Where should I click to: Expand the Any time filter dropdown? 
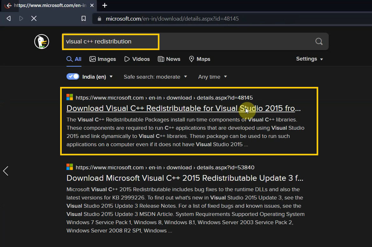point(212,76)
